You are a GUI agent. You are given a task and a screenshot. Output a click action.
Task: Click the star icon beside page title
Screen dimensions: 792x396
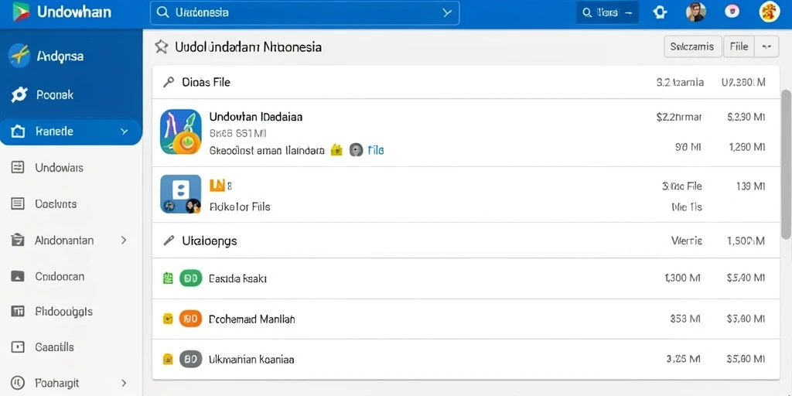[161, 47]
